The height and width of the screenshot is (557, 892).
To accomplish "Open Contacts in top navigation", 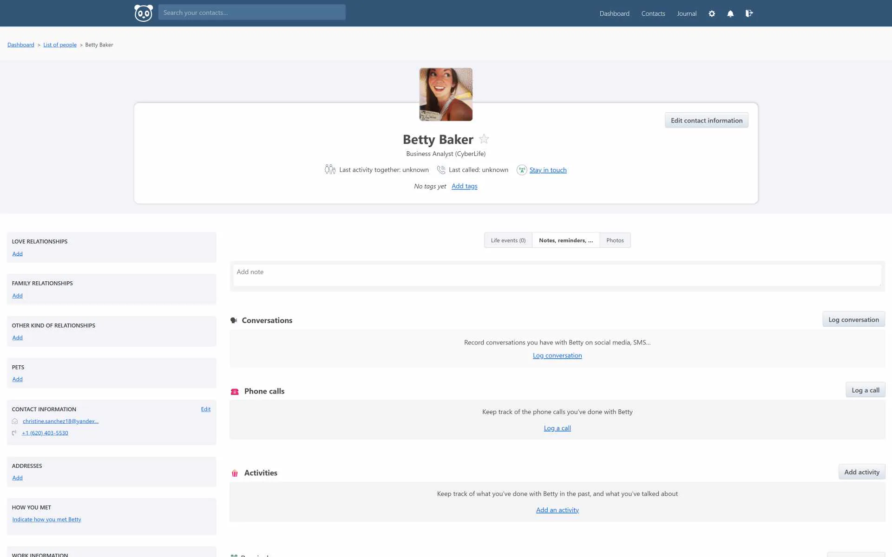I will click(653, 13).
